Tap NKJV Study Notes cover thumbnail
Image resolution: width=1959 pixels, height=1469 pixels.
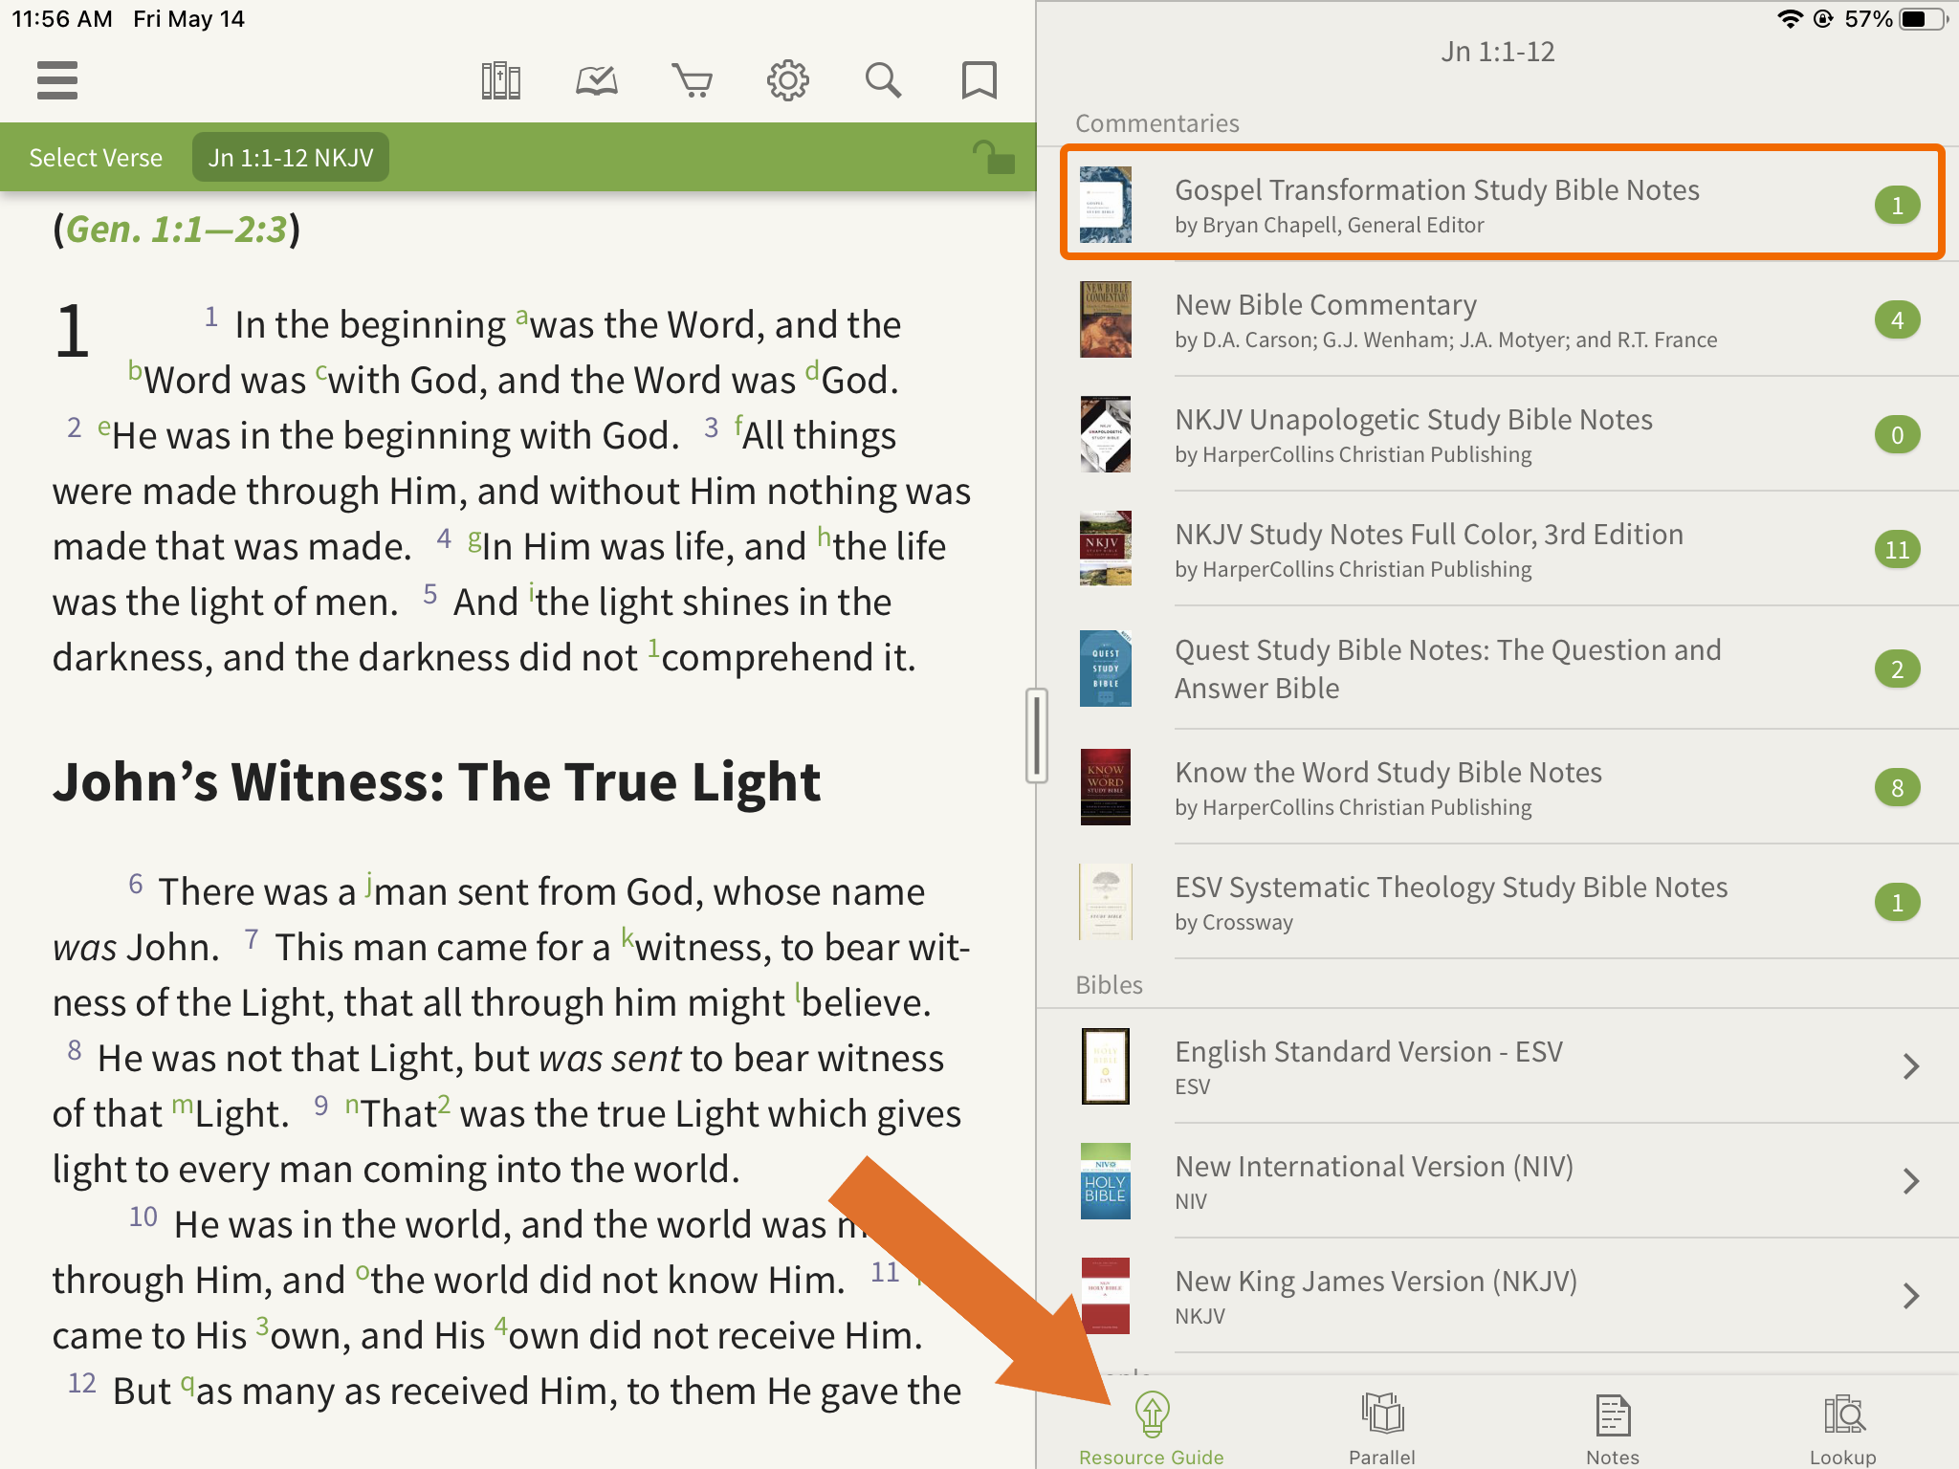[x=1105, y=549]
